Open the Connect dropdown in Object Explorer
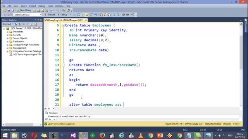Image resolution: width=248 pixels, height=139 pixels. [8, 24]
